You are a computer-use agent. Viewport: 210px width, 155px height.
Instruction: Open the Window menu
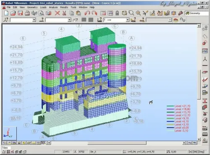coord(83,7)
